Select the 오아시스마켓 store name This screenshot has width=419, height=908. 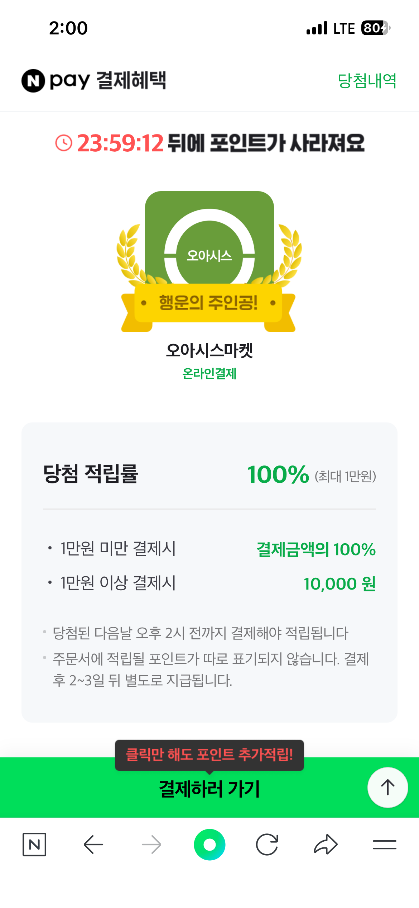tap(209, 350)
